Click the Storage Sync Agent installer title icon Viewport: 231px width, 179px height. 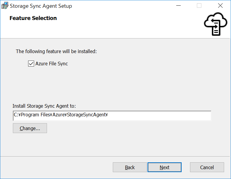[5, 6]
